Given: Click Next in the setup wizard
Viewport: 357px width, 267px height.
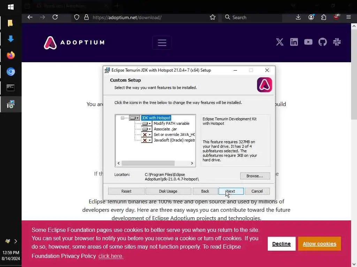Looking at the screenshot, I should click(x=231, y=191).
